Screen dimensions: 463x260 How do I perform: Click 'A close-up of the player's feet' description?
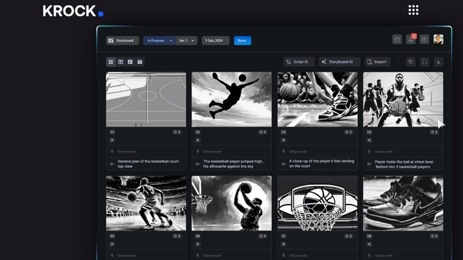click(322, 164)
